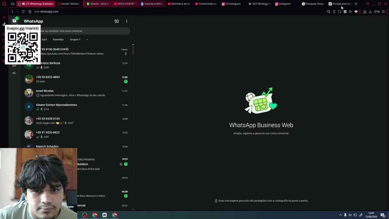Open the TikTok icon in Opera sidebar
Image resolution: width=389 pixels, height=219 pixels.
[4, 24]
